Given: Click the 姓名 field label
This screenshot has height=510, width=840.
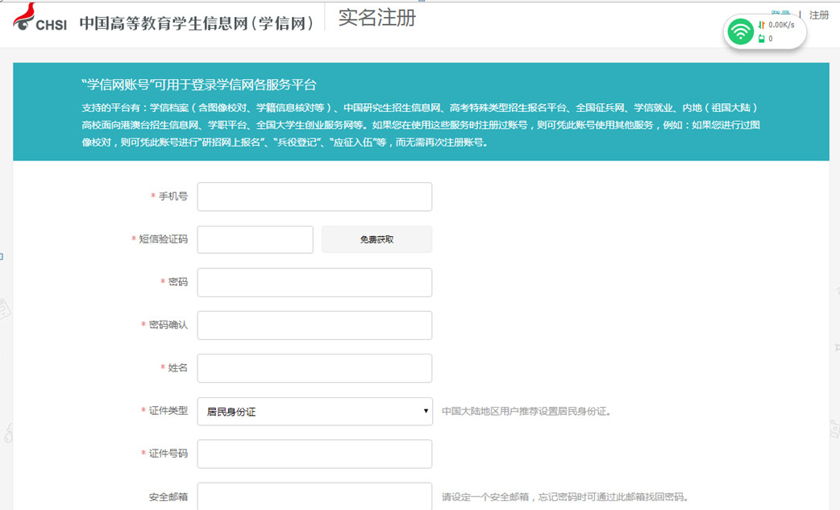Looking at the screenshot, I should pos(178,367).
